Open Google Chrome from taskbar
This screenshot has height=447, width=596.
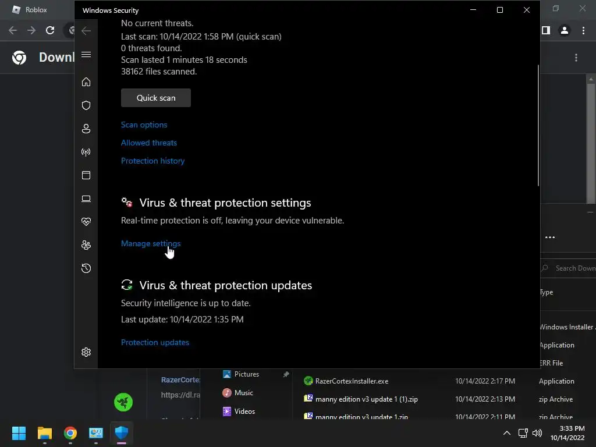click(70, 433)
